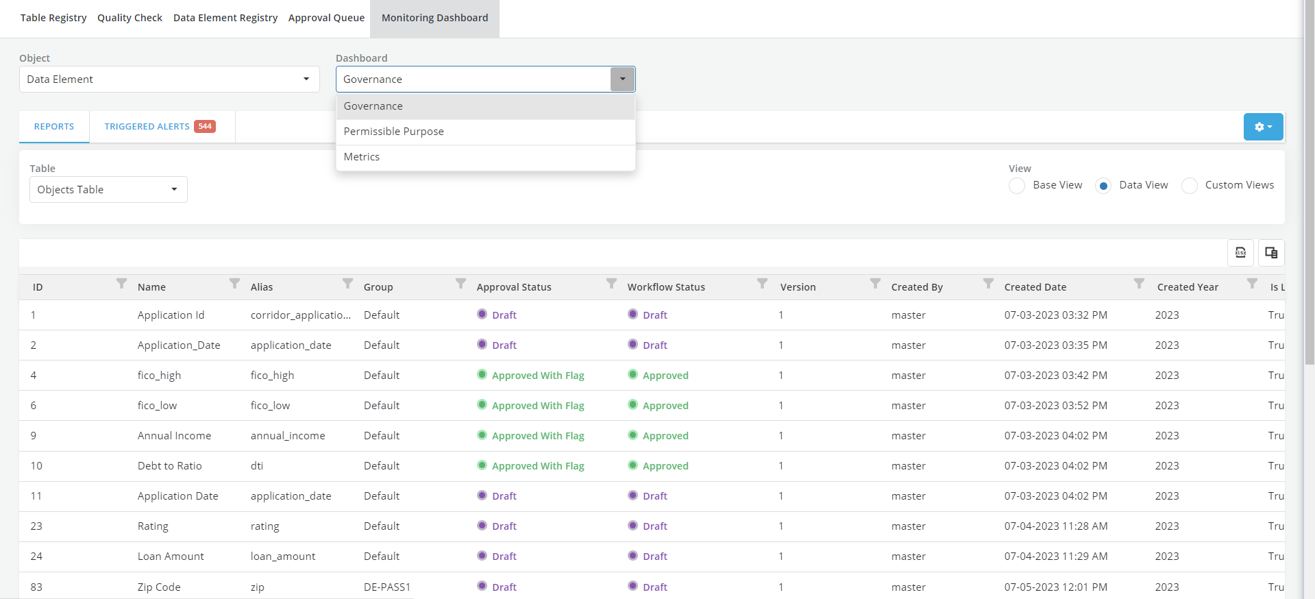
Task: Click the filter icon on ID column
Action: tap(121, 284)
